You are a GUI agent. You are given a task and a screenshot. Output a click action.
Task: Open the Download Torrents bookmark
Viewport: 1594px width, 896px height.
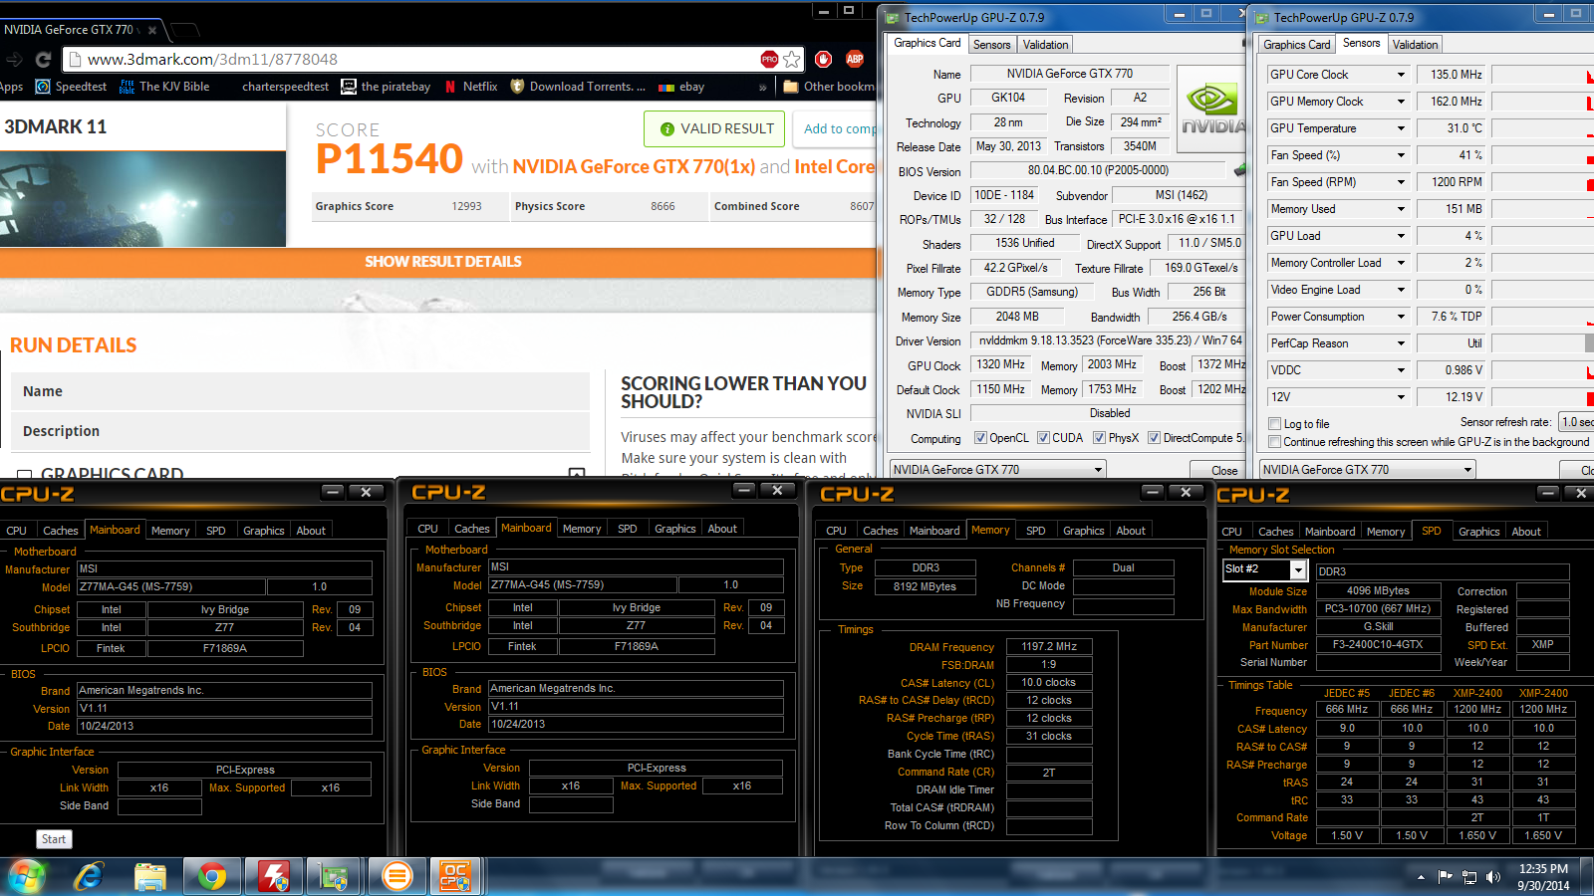[578, 87]
